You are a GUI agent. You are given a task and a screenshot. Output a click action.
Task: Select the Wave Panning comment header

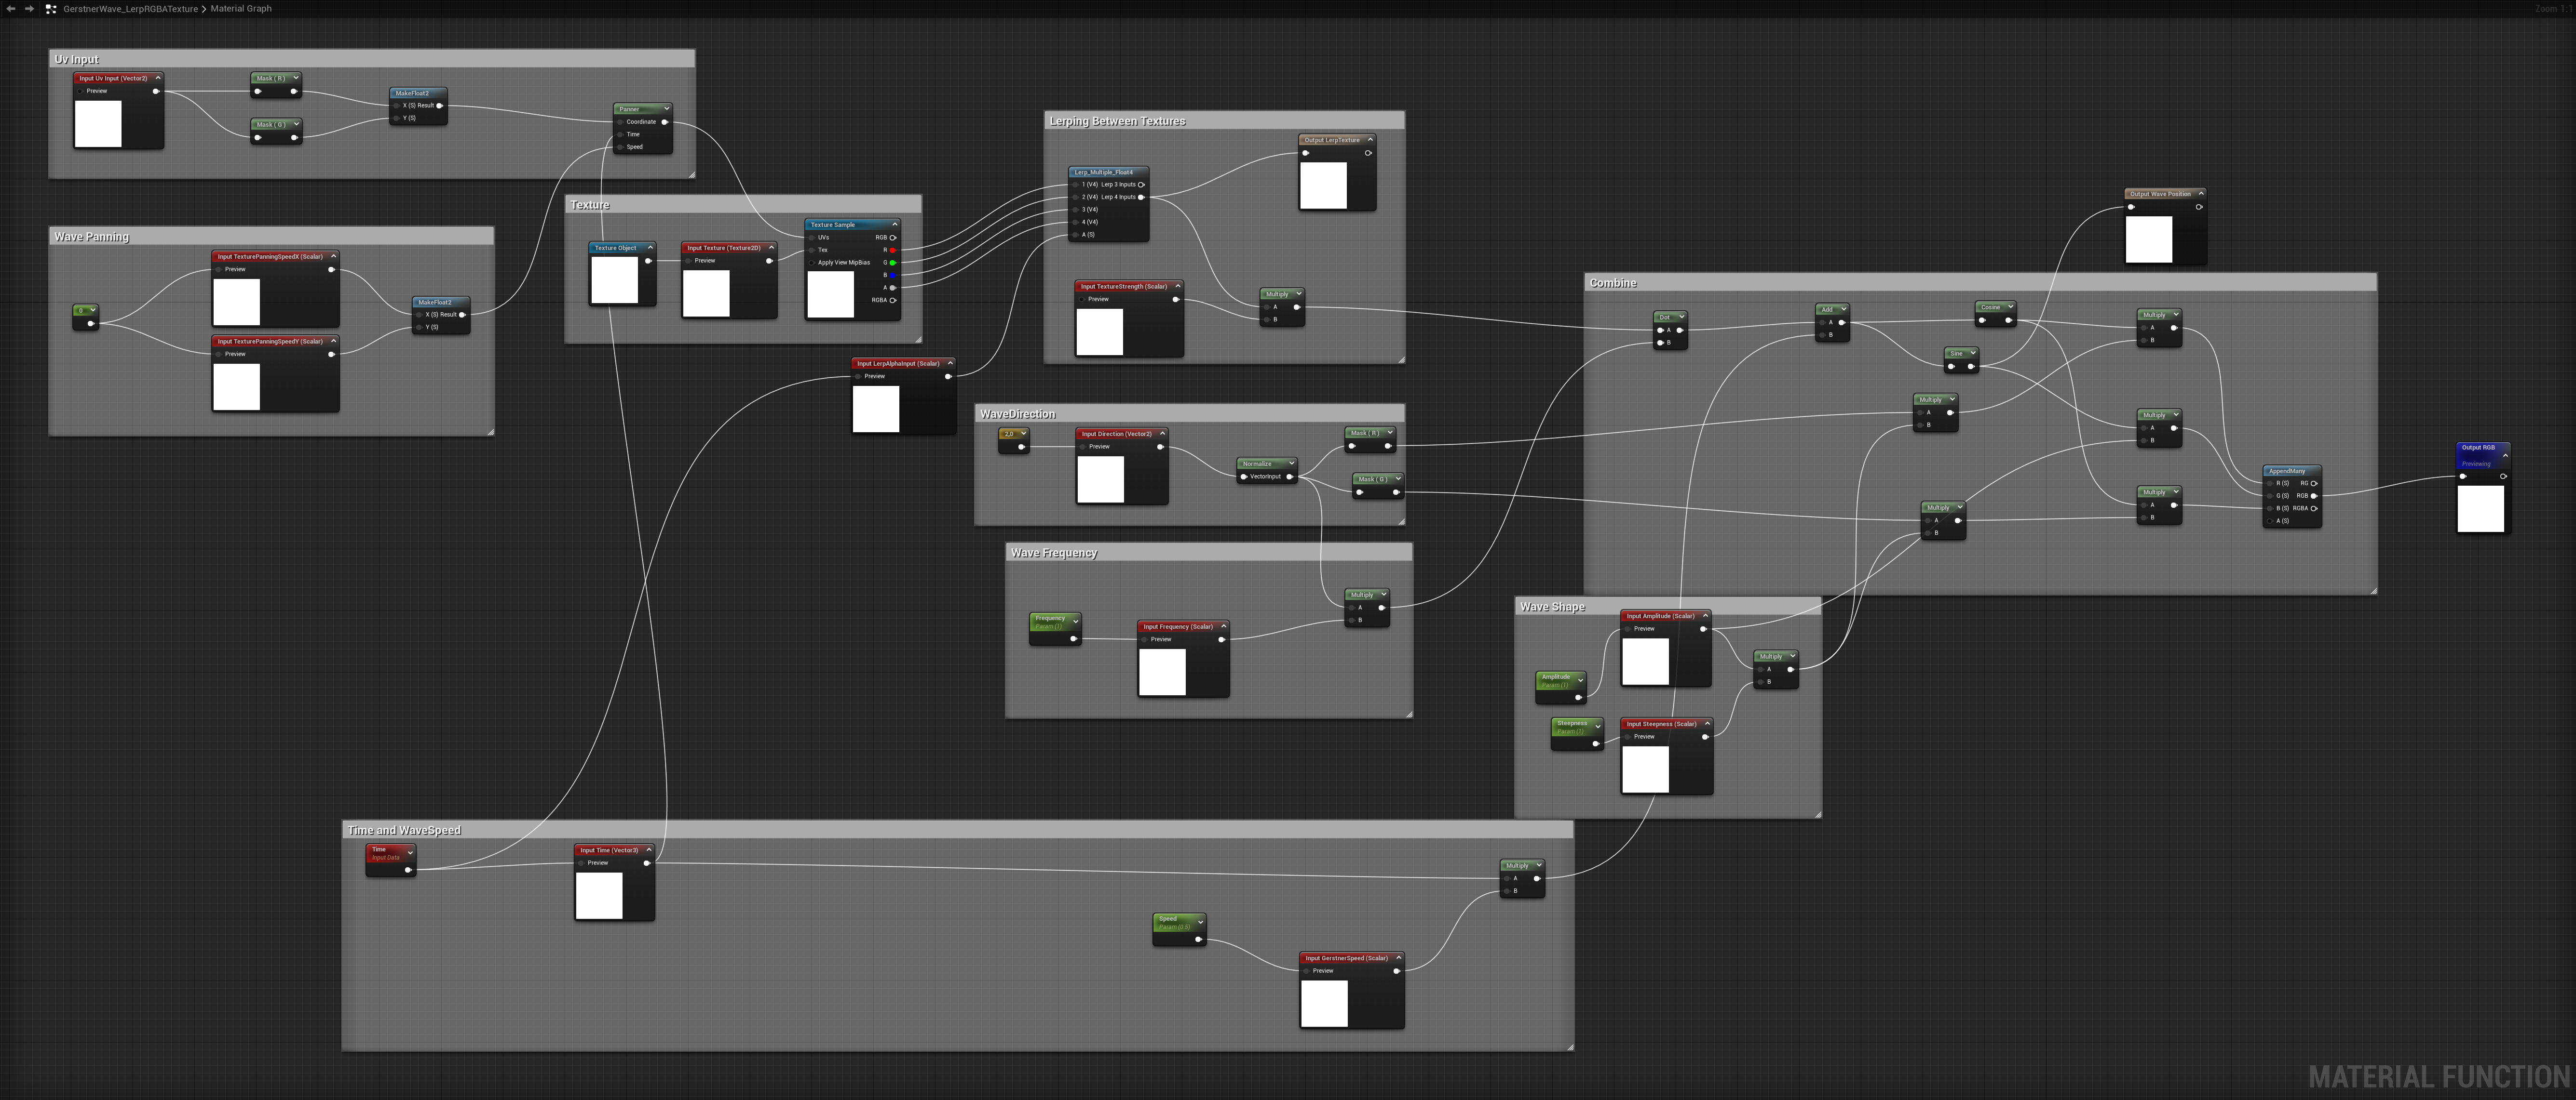click(271, 237)
